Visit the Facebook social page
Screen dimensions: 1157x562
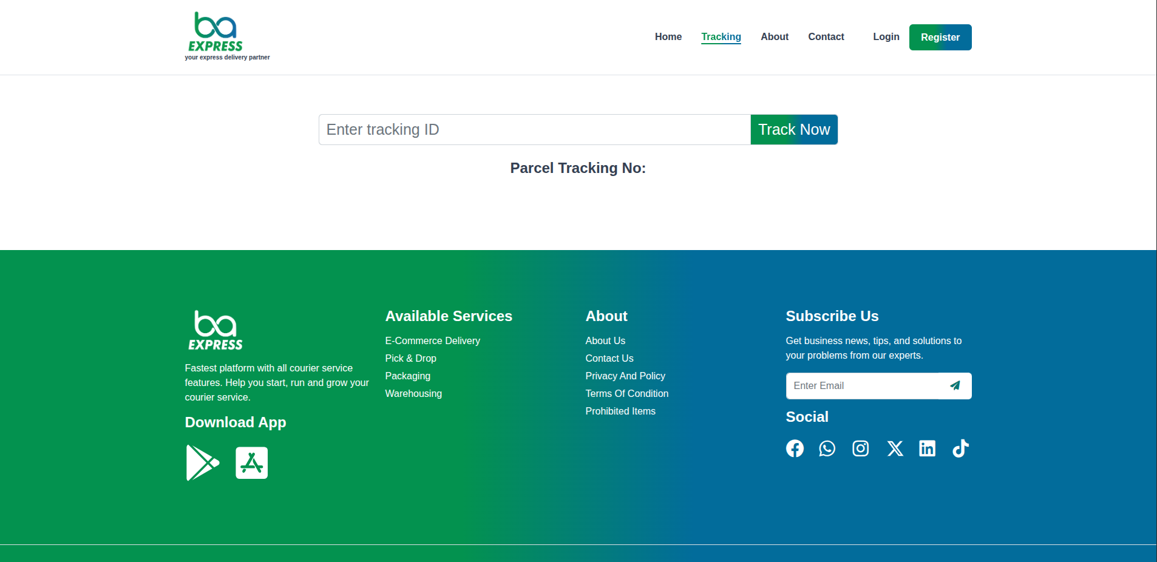pyautogui.click(x=795, y=449)
